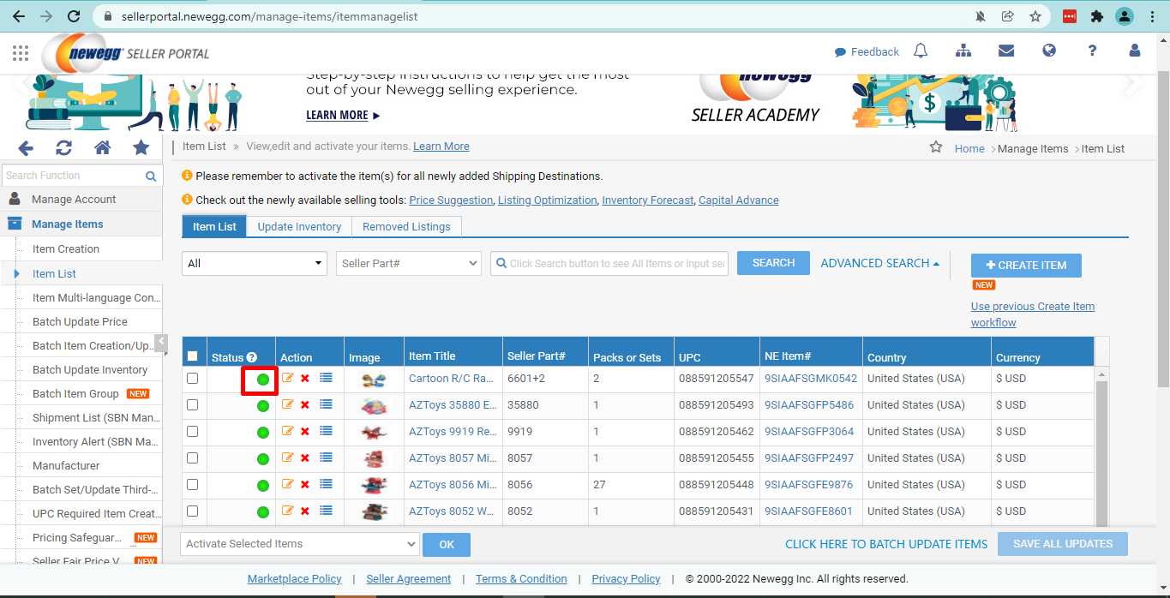Bookmark page with Chrome star icon
1170x598 pixels.
pyautogui.click(x=1035, y=16)
